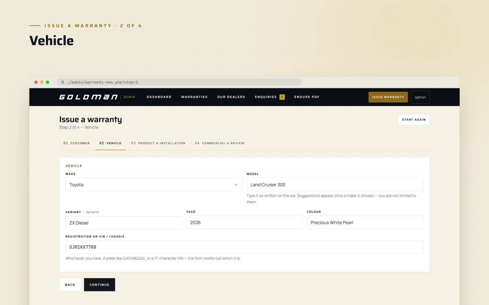
Task: Edit the Year field showing 2026
Action: [244, 222]
